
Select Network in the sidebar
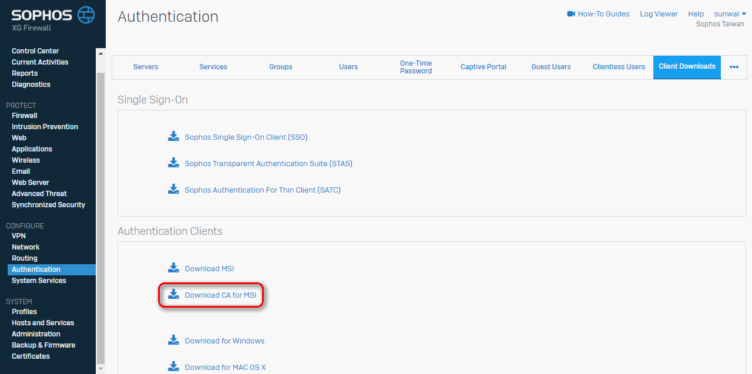click(x=26, y=247)
